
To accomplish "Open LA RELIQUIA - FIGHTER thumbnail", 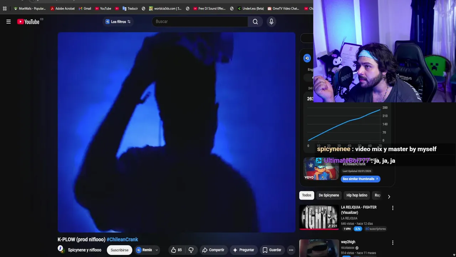I will click(x=319, y=217).
